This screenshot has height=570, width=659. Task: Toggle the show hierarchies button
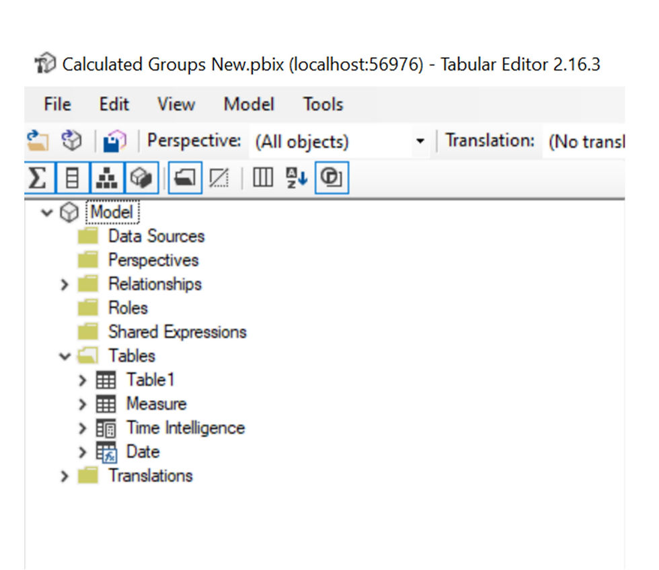(x=107, y=177)
